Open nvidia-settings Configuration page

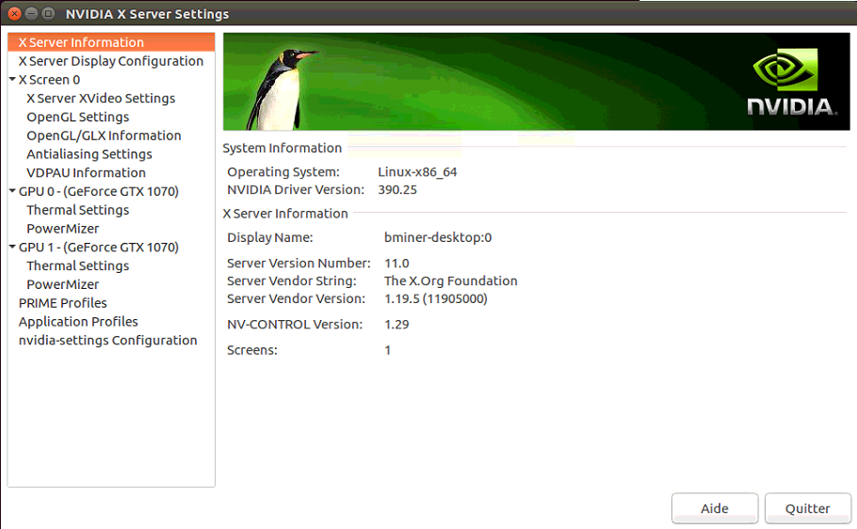point(107,340)
